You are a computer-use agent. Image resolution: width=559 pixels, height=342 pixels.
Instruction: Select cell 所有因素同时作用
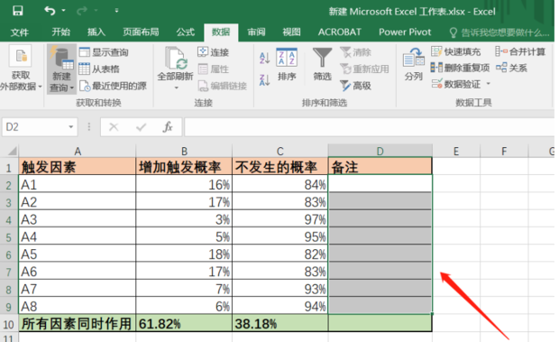(77, 323)
